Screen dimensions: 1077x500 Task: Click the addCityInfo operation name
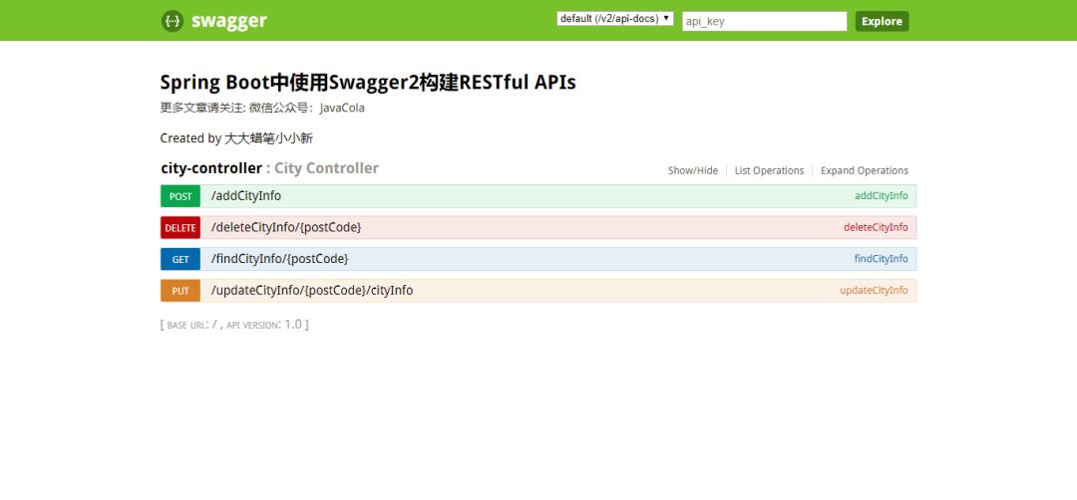882,196
